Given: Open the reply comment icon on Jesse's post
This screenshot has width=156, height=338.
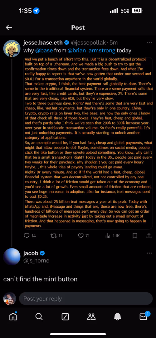Looking at the screenshot, I should 26,236.
